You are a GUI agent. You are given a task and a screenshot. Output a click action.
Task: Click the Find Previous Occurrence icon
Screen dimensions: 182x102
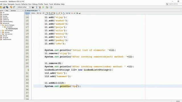click(49, 13)
